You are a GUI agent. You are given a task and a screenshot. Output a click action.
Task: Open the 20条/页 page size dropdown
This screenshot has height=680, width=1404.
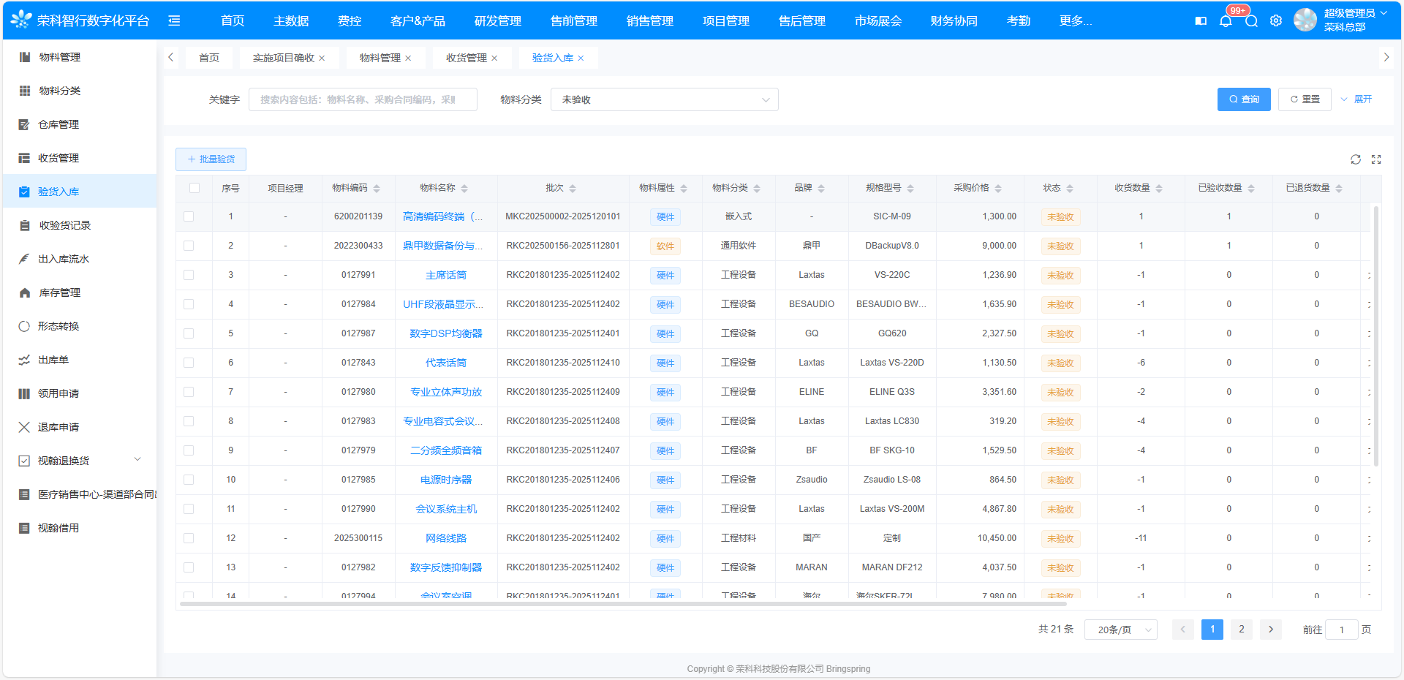(1121, 630)
